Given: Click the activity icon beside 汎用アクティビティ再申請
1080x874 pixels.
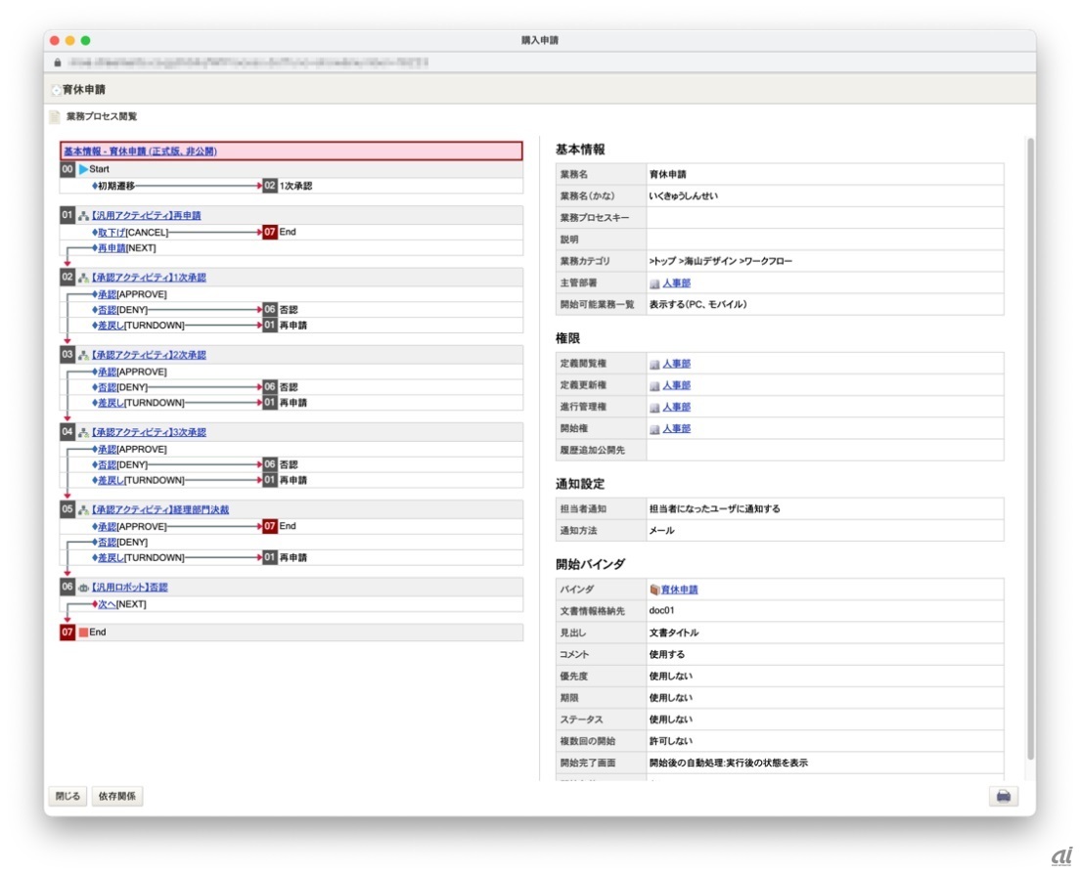Looking at the screenshot, I should coord(83,215).
